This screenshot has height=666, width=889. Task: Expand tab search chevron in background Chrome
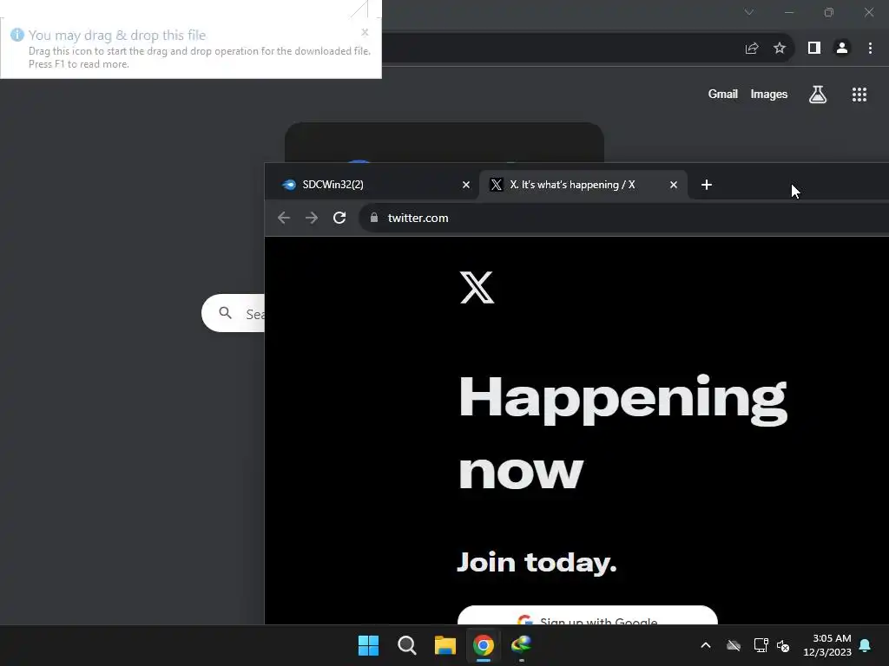749,12
